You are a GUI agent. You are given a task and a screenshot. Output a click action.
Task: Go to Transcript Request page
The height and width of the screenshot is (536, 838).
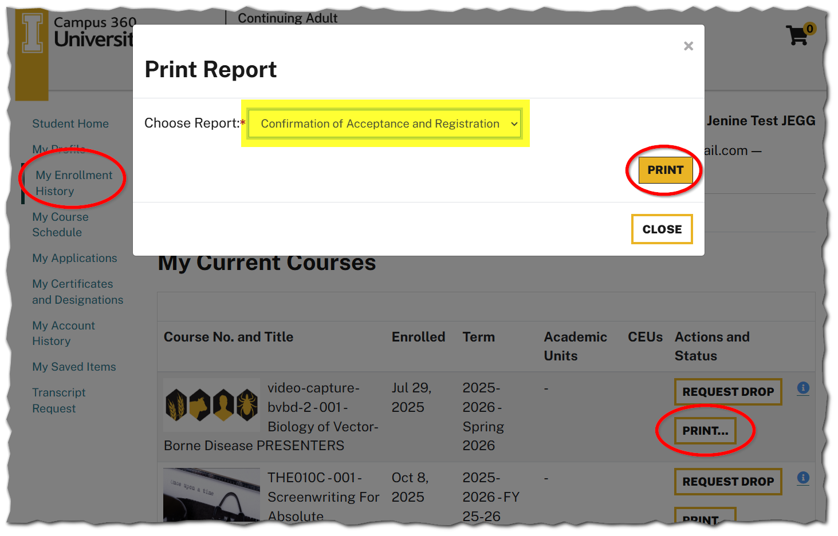58,400
